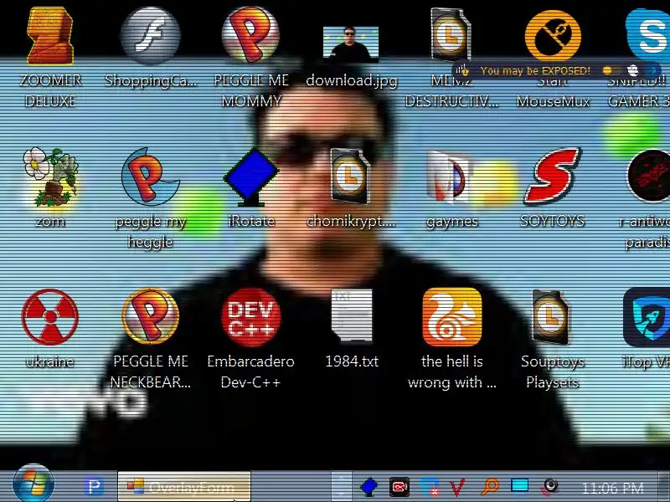Viewport: 670px width, 502px height.
Task: Click the blue shield tray icon with red X
Action: [x=430, y=487]
